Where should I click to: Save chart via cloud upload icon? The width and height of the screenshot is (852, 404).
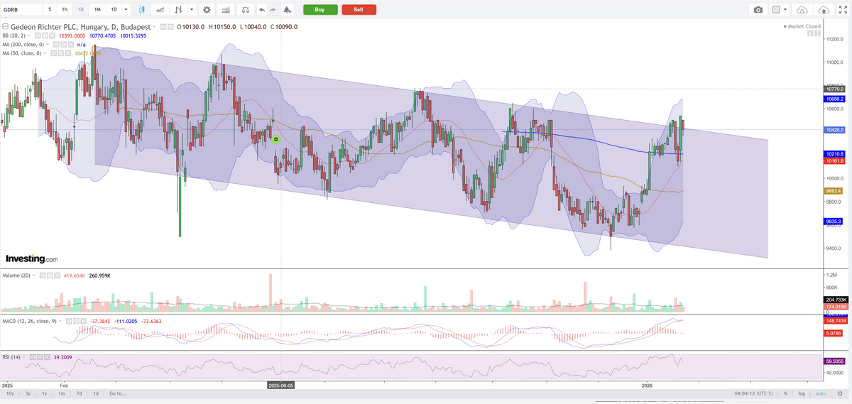(824, 10)
